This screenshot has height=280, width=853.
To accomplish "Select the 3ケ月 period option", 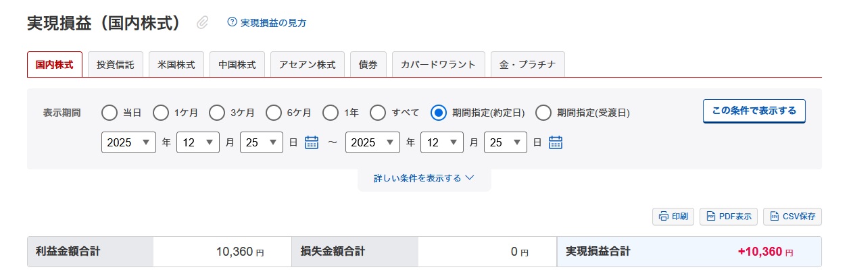I will point(217,113).
